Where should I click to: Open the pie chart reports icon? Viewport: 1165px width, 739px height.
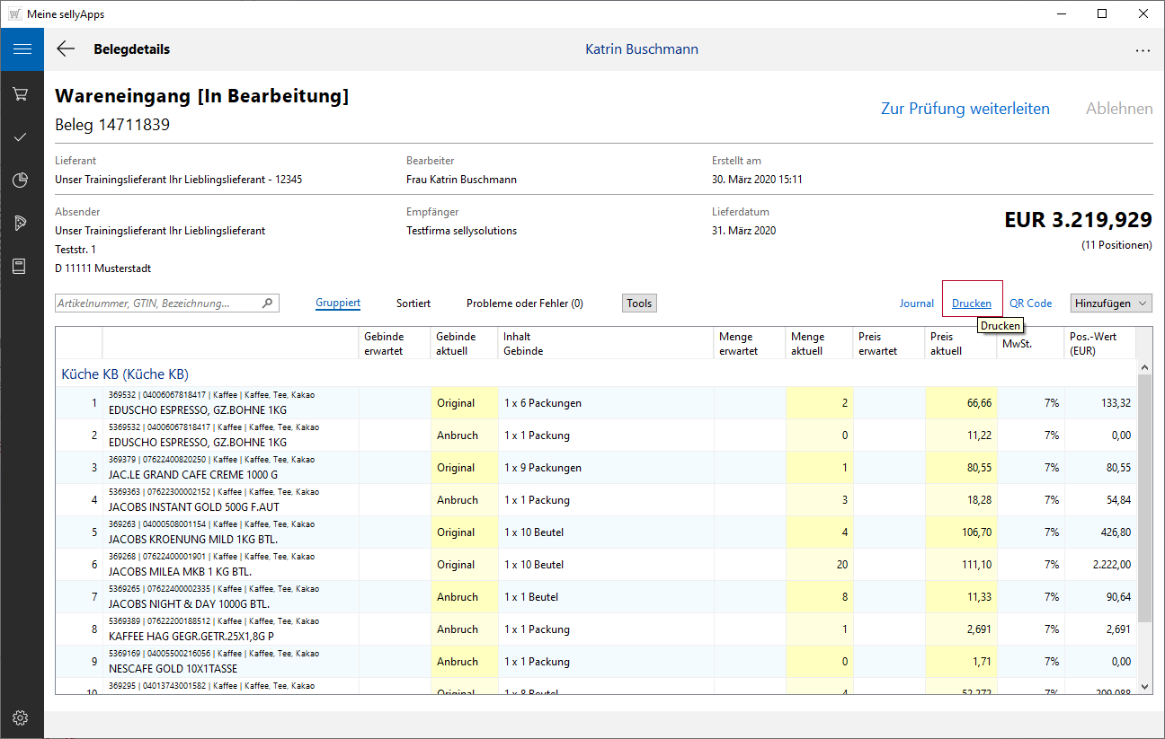(x=22, y=180)
